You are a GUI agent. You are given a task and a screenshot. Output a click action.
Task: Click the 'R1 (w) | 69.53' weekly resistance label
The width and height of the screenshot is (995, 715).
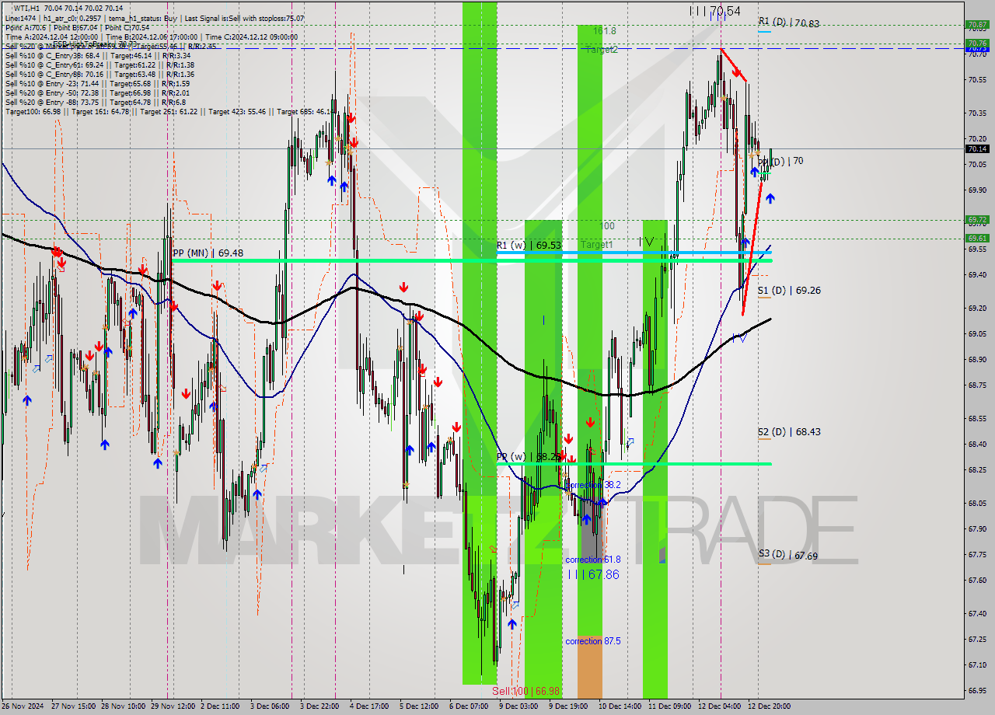pos(529,245)
